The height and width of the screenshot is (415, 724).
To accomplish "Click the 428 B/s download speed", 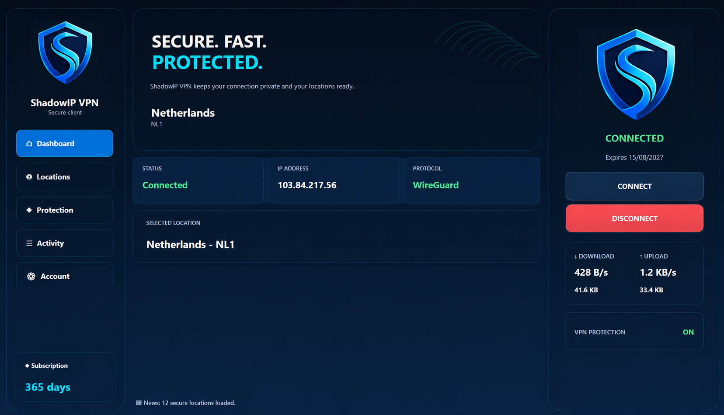I will pyautogui.click(x=591, y=273).
